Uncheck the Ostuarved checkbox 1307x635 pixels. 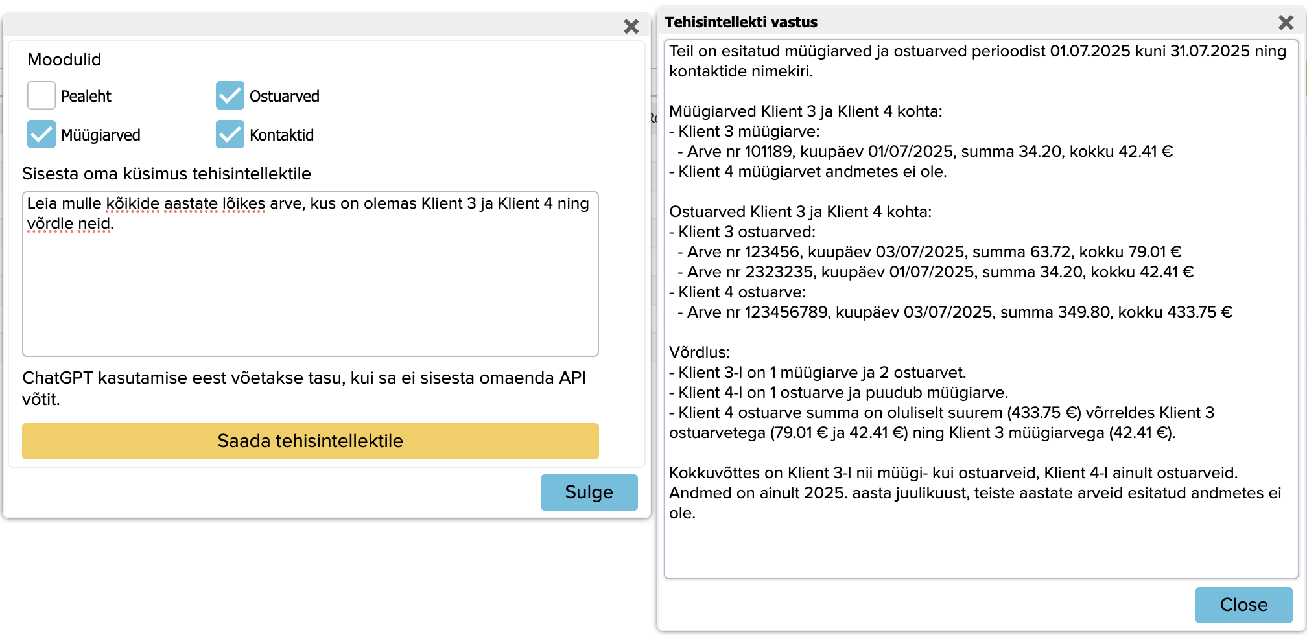pyautogui.click(x=230, y=96)
